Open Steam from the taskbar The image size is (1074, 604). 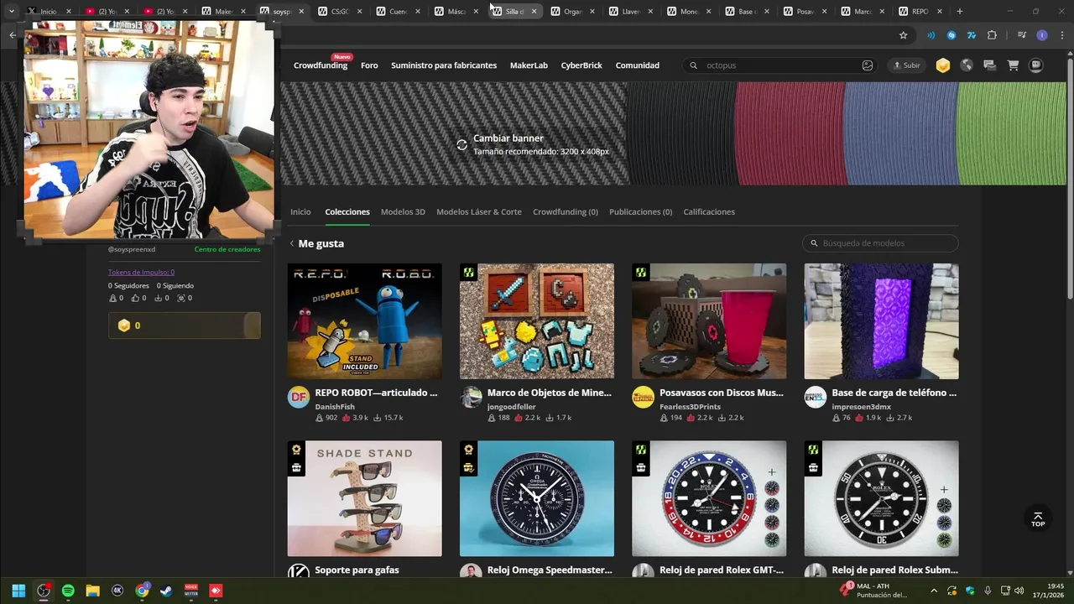click(166, 591)
